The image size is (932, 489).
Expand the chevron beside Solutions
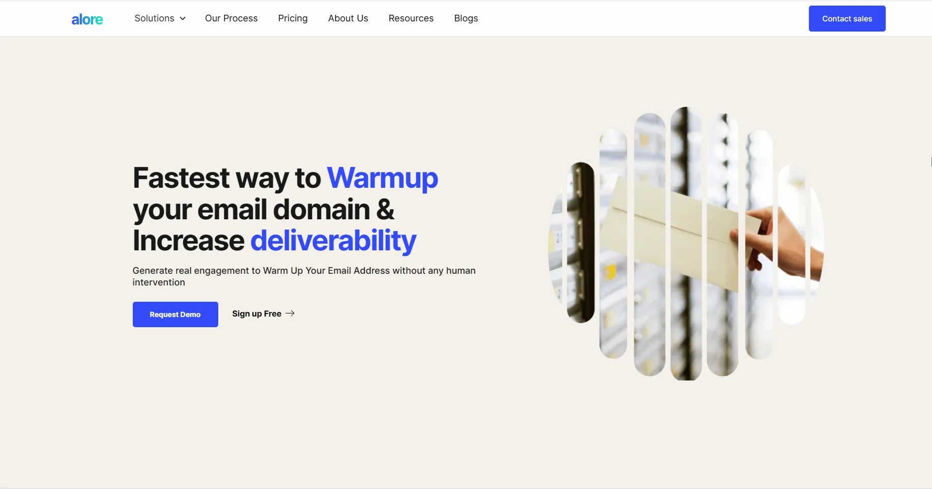pos(183,19)
